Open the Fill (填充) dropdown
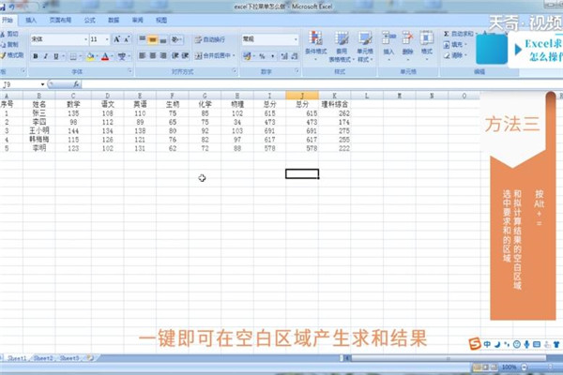Screen dimensions: 563x375 455,44
